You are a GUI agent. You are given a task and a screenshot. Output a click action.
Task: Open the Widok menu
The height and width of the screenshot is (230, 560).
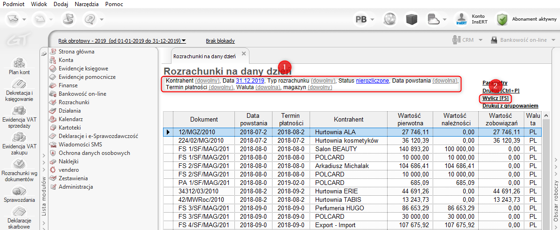coord(39,5)
